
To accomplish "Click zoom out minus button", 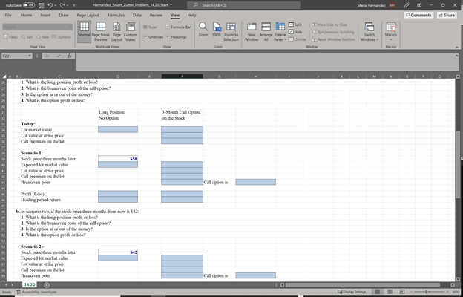I will (411, 292).
